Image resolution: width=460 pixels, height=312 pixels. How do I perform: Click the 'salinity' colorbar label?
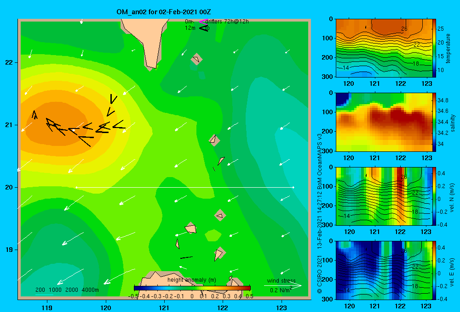click(x=453, y=123)
